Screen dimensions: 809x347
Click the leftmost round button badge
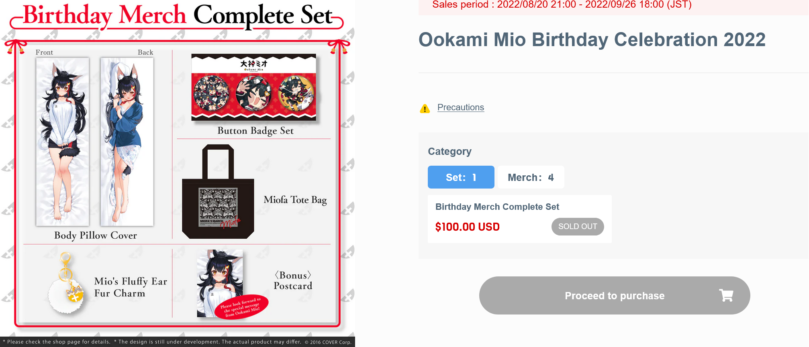pos(211,93)
